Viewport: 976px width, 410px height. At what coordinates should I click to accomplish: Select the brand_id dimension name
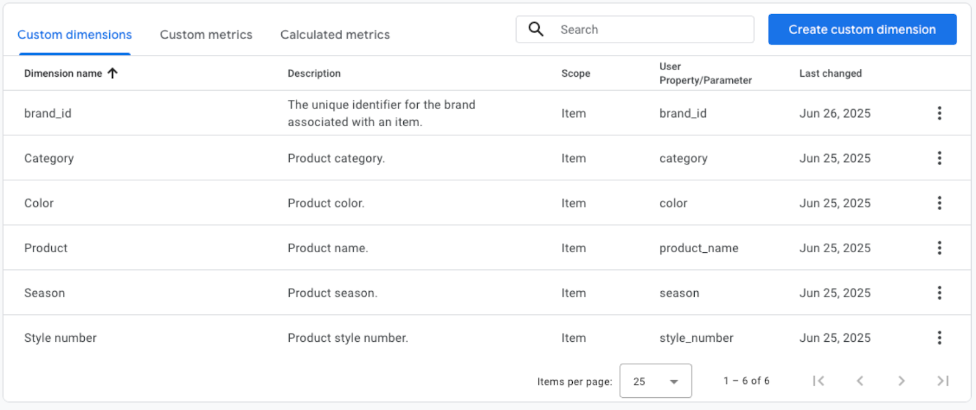48,113
